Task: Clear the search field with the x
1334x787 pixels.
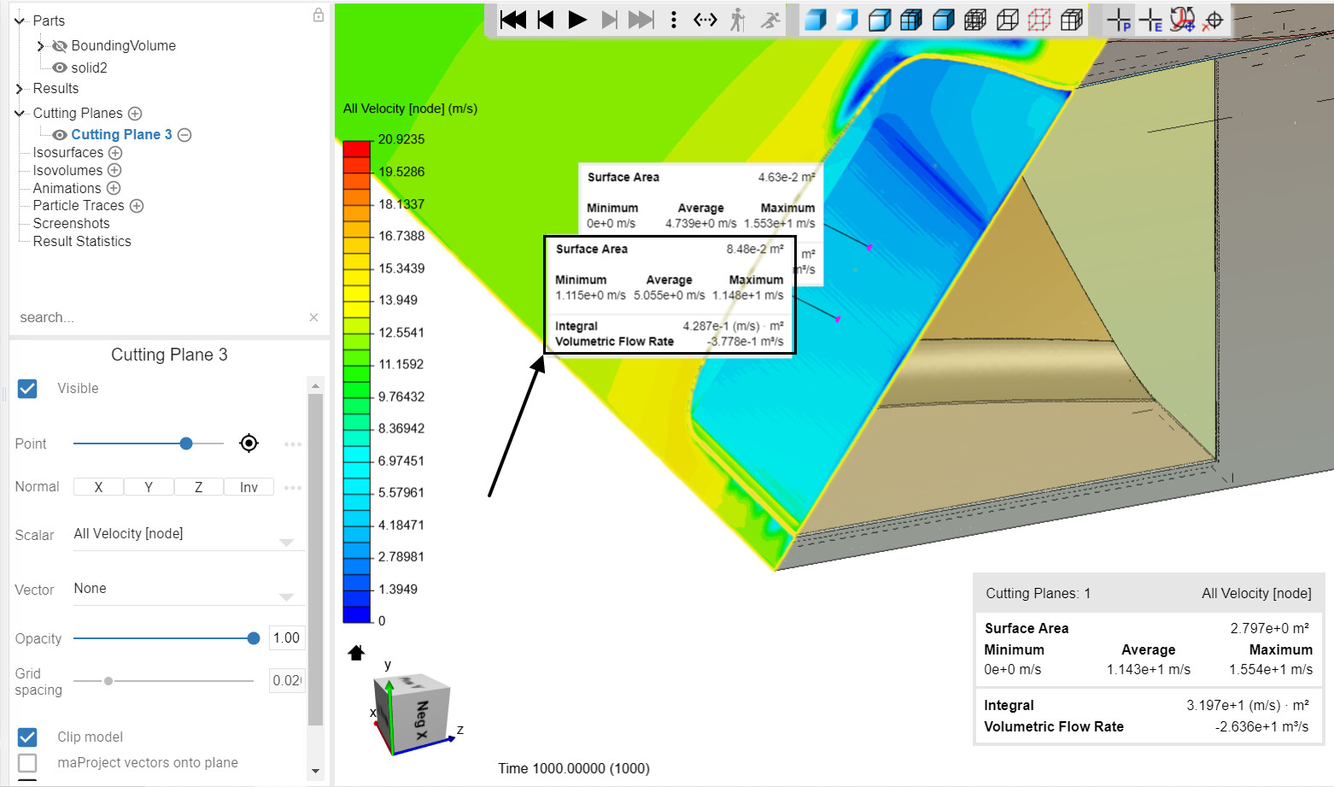Action: 313,318
